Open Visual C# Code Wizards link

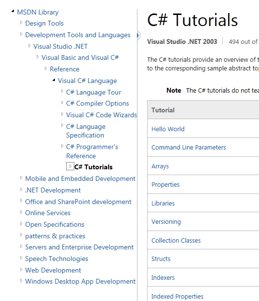tap(101, 115)
